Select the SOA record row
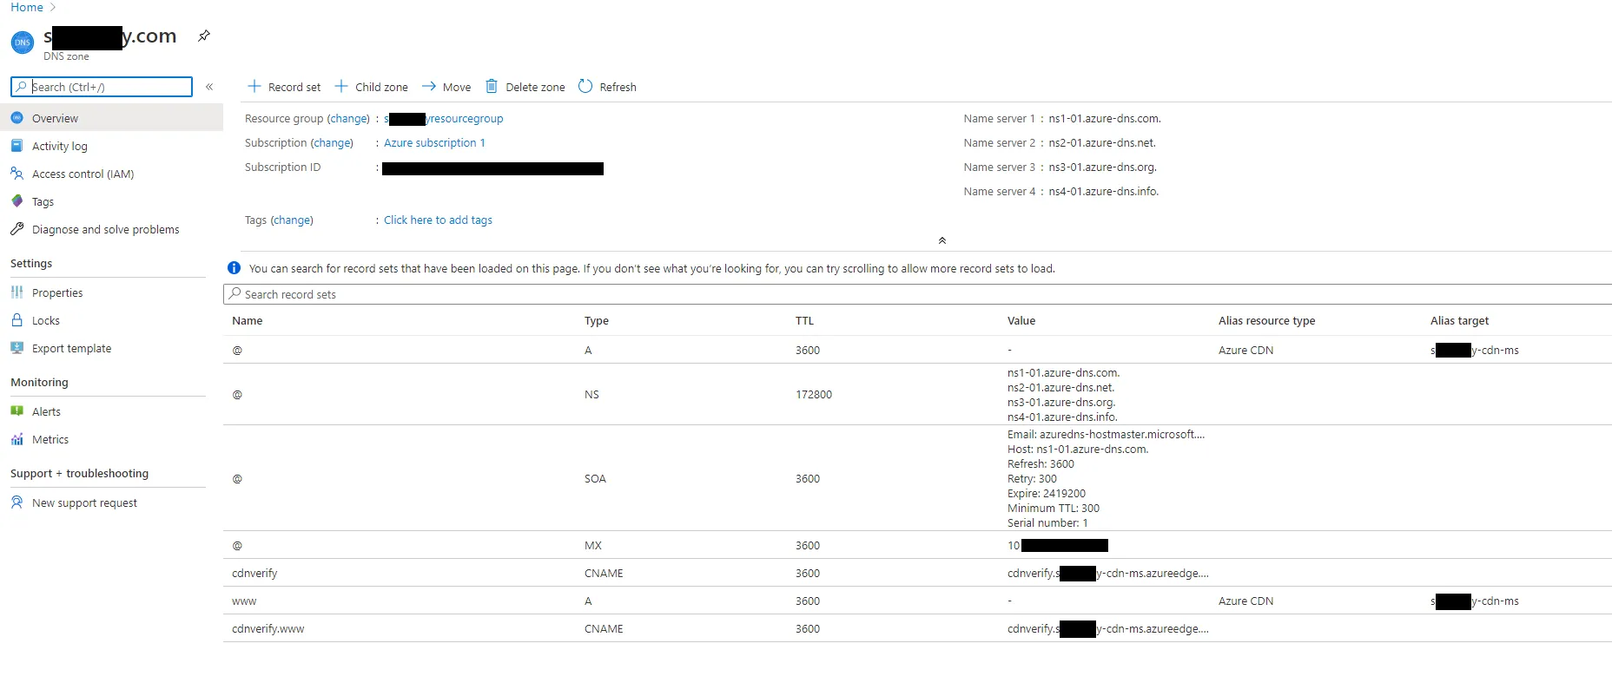 tap(917, 478)
